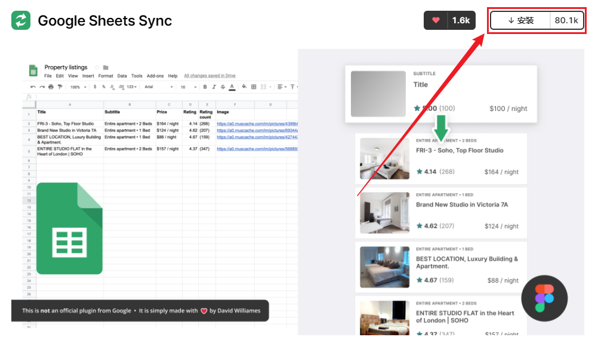Open the 100% zoom dropdown

pos(78,87)
